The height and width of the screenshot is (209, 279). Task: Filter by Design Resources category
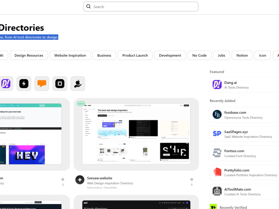pos(29,55)
